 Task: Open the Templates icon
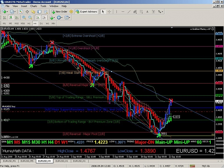click(66, 18)
